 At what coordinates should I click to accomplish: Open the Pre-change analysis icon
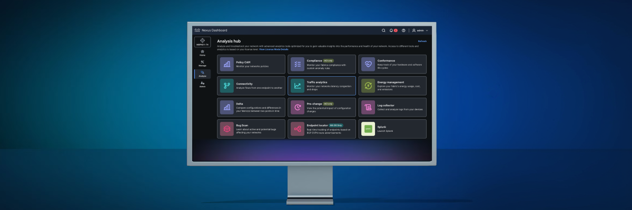(298, 107)
